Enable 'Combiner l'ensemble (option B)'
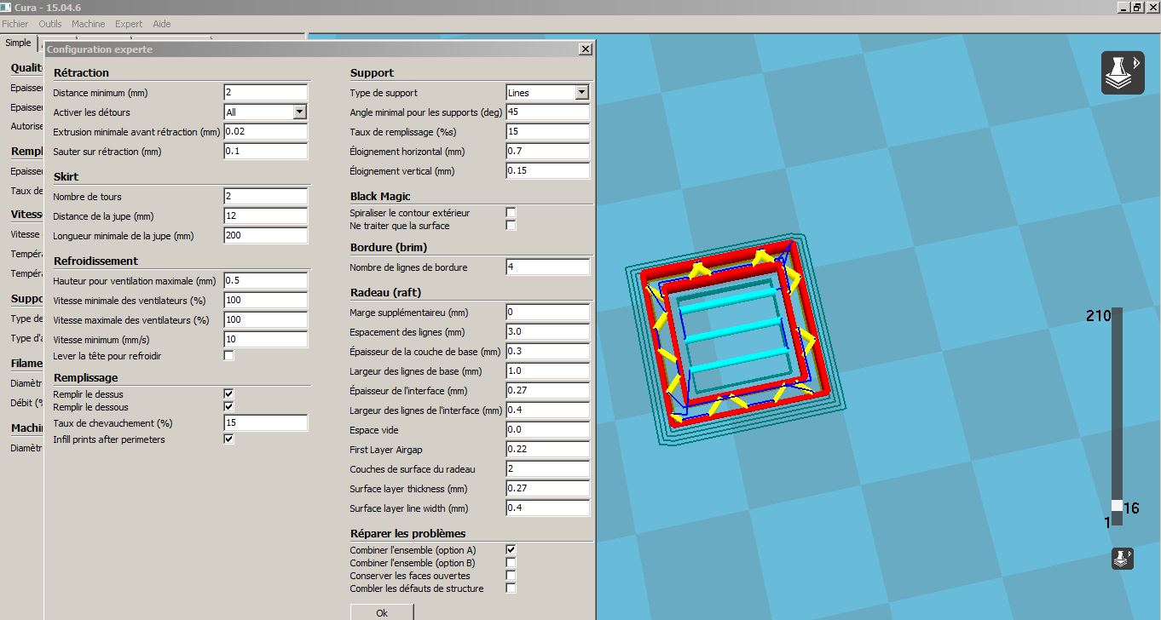 click(x=511, y=563)
